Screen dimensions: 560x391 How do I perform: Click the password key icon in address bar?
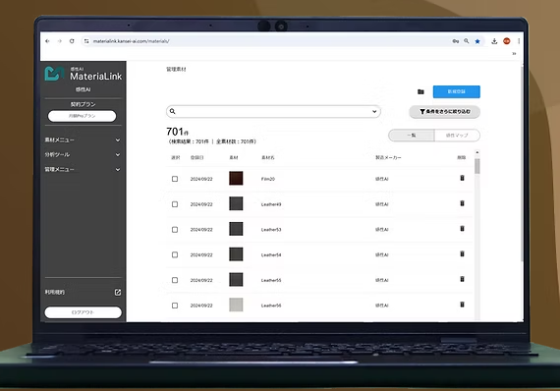455,41
